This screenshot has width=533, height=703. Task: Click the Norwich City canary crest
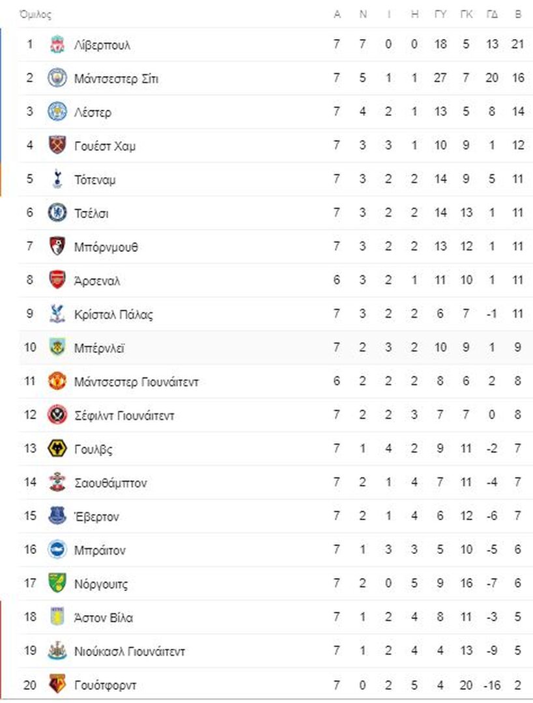57,583
